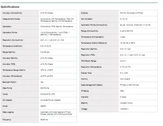Click the value "Port for Computer or Printer"

click(x=132, y=13)
